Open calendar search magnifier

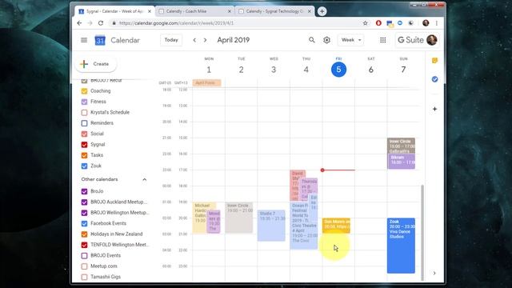[312, 40]
